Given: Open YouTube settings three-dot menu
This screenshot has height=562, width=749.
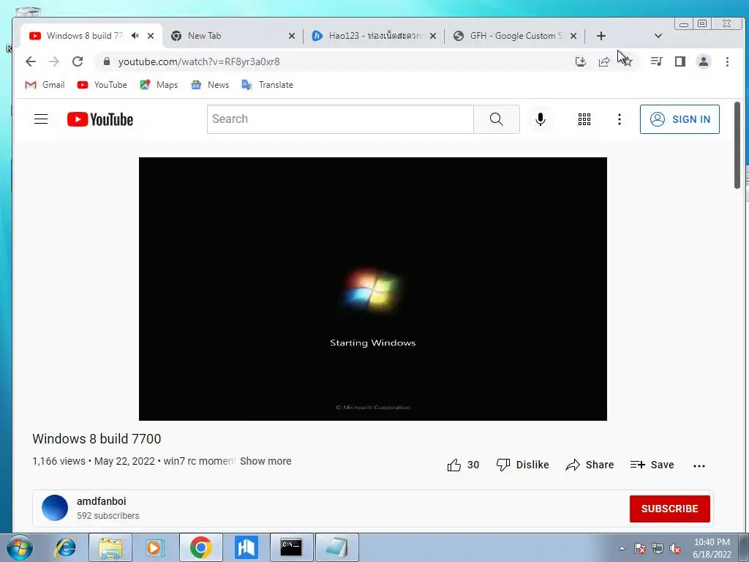Looking at the screenshot, I should pos(619,119).
